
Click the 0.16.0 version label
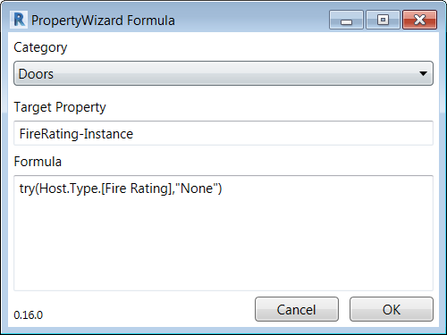click(x=29, y=315)
